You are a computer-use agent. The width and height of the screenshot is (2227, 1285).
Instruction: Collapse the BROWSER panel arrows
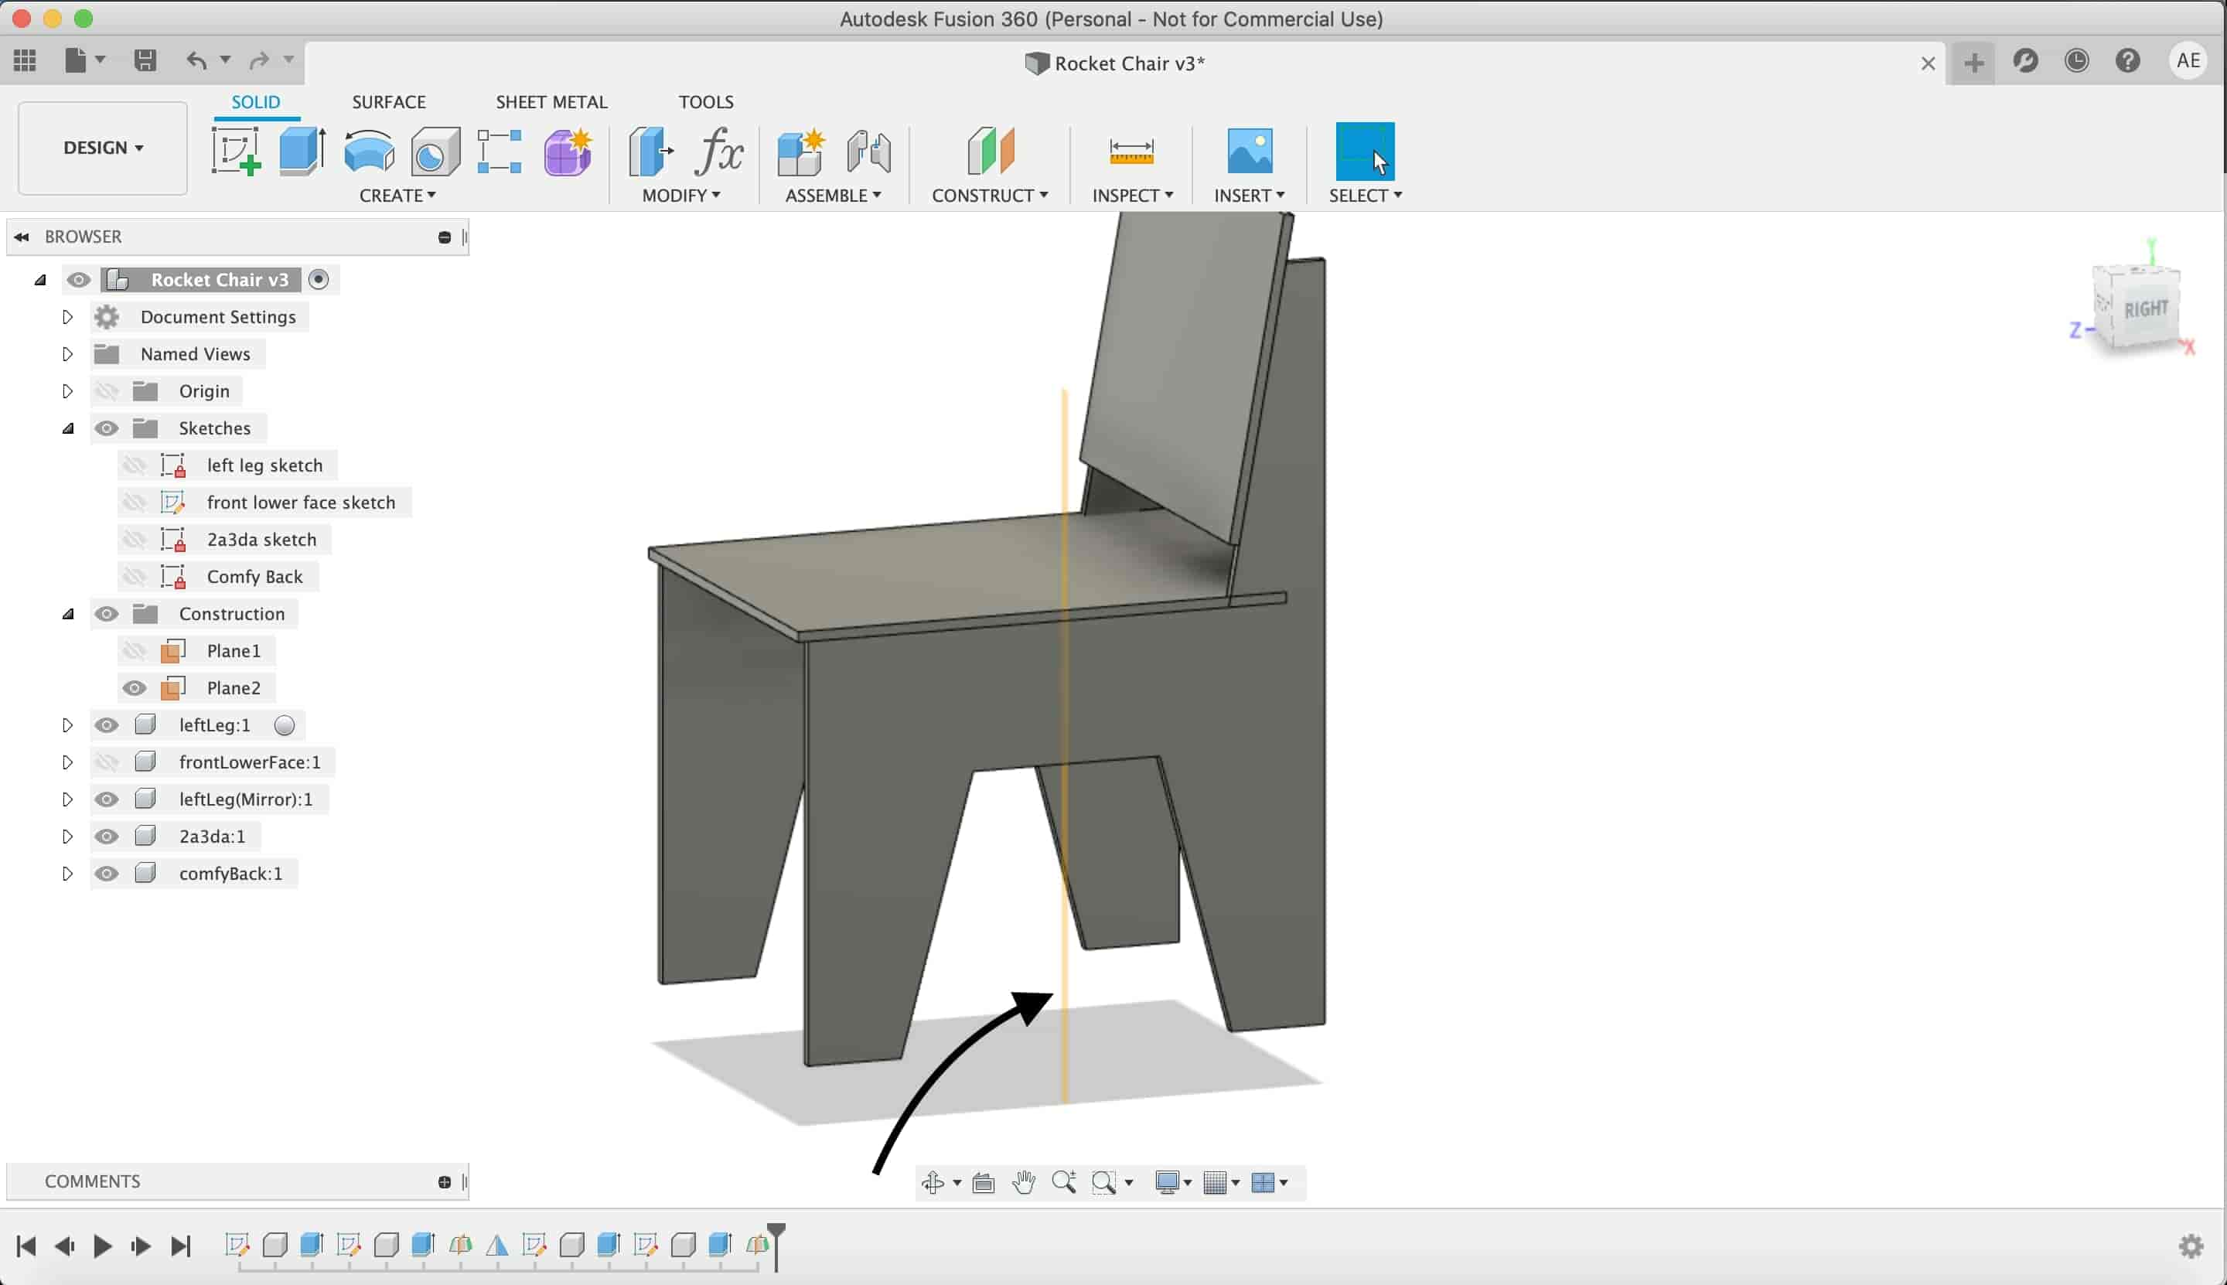pos(22,237)
